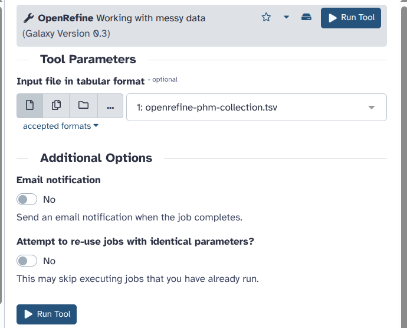Open the storage location server icon

[306, 17]
